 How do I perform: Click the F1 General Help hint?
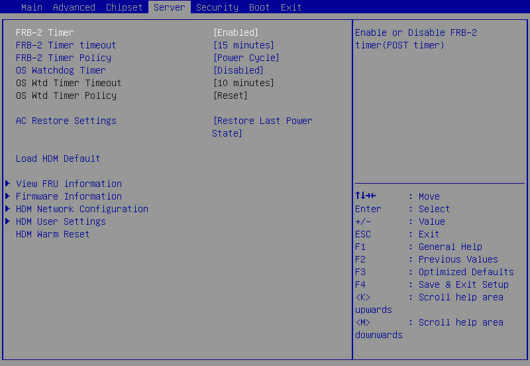tap(419, 247)
